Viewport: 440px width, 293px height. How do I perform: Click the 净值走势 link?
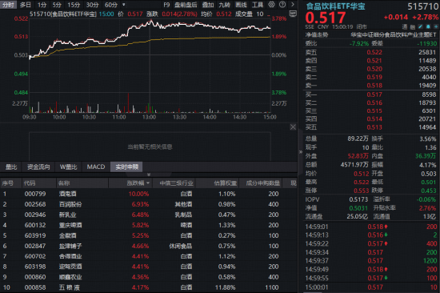click(x=317, y=35)
